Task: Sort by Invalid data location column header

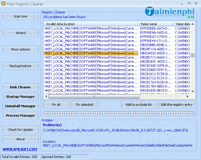Action: point(91,24)
